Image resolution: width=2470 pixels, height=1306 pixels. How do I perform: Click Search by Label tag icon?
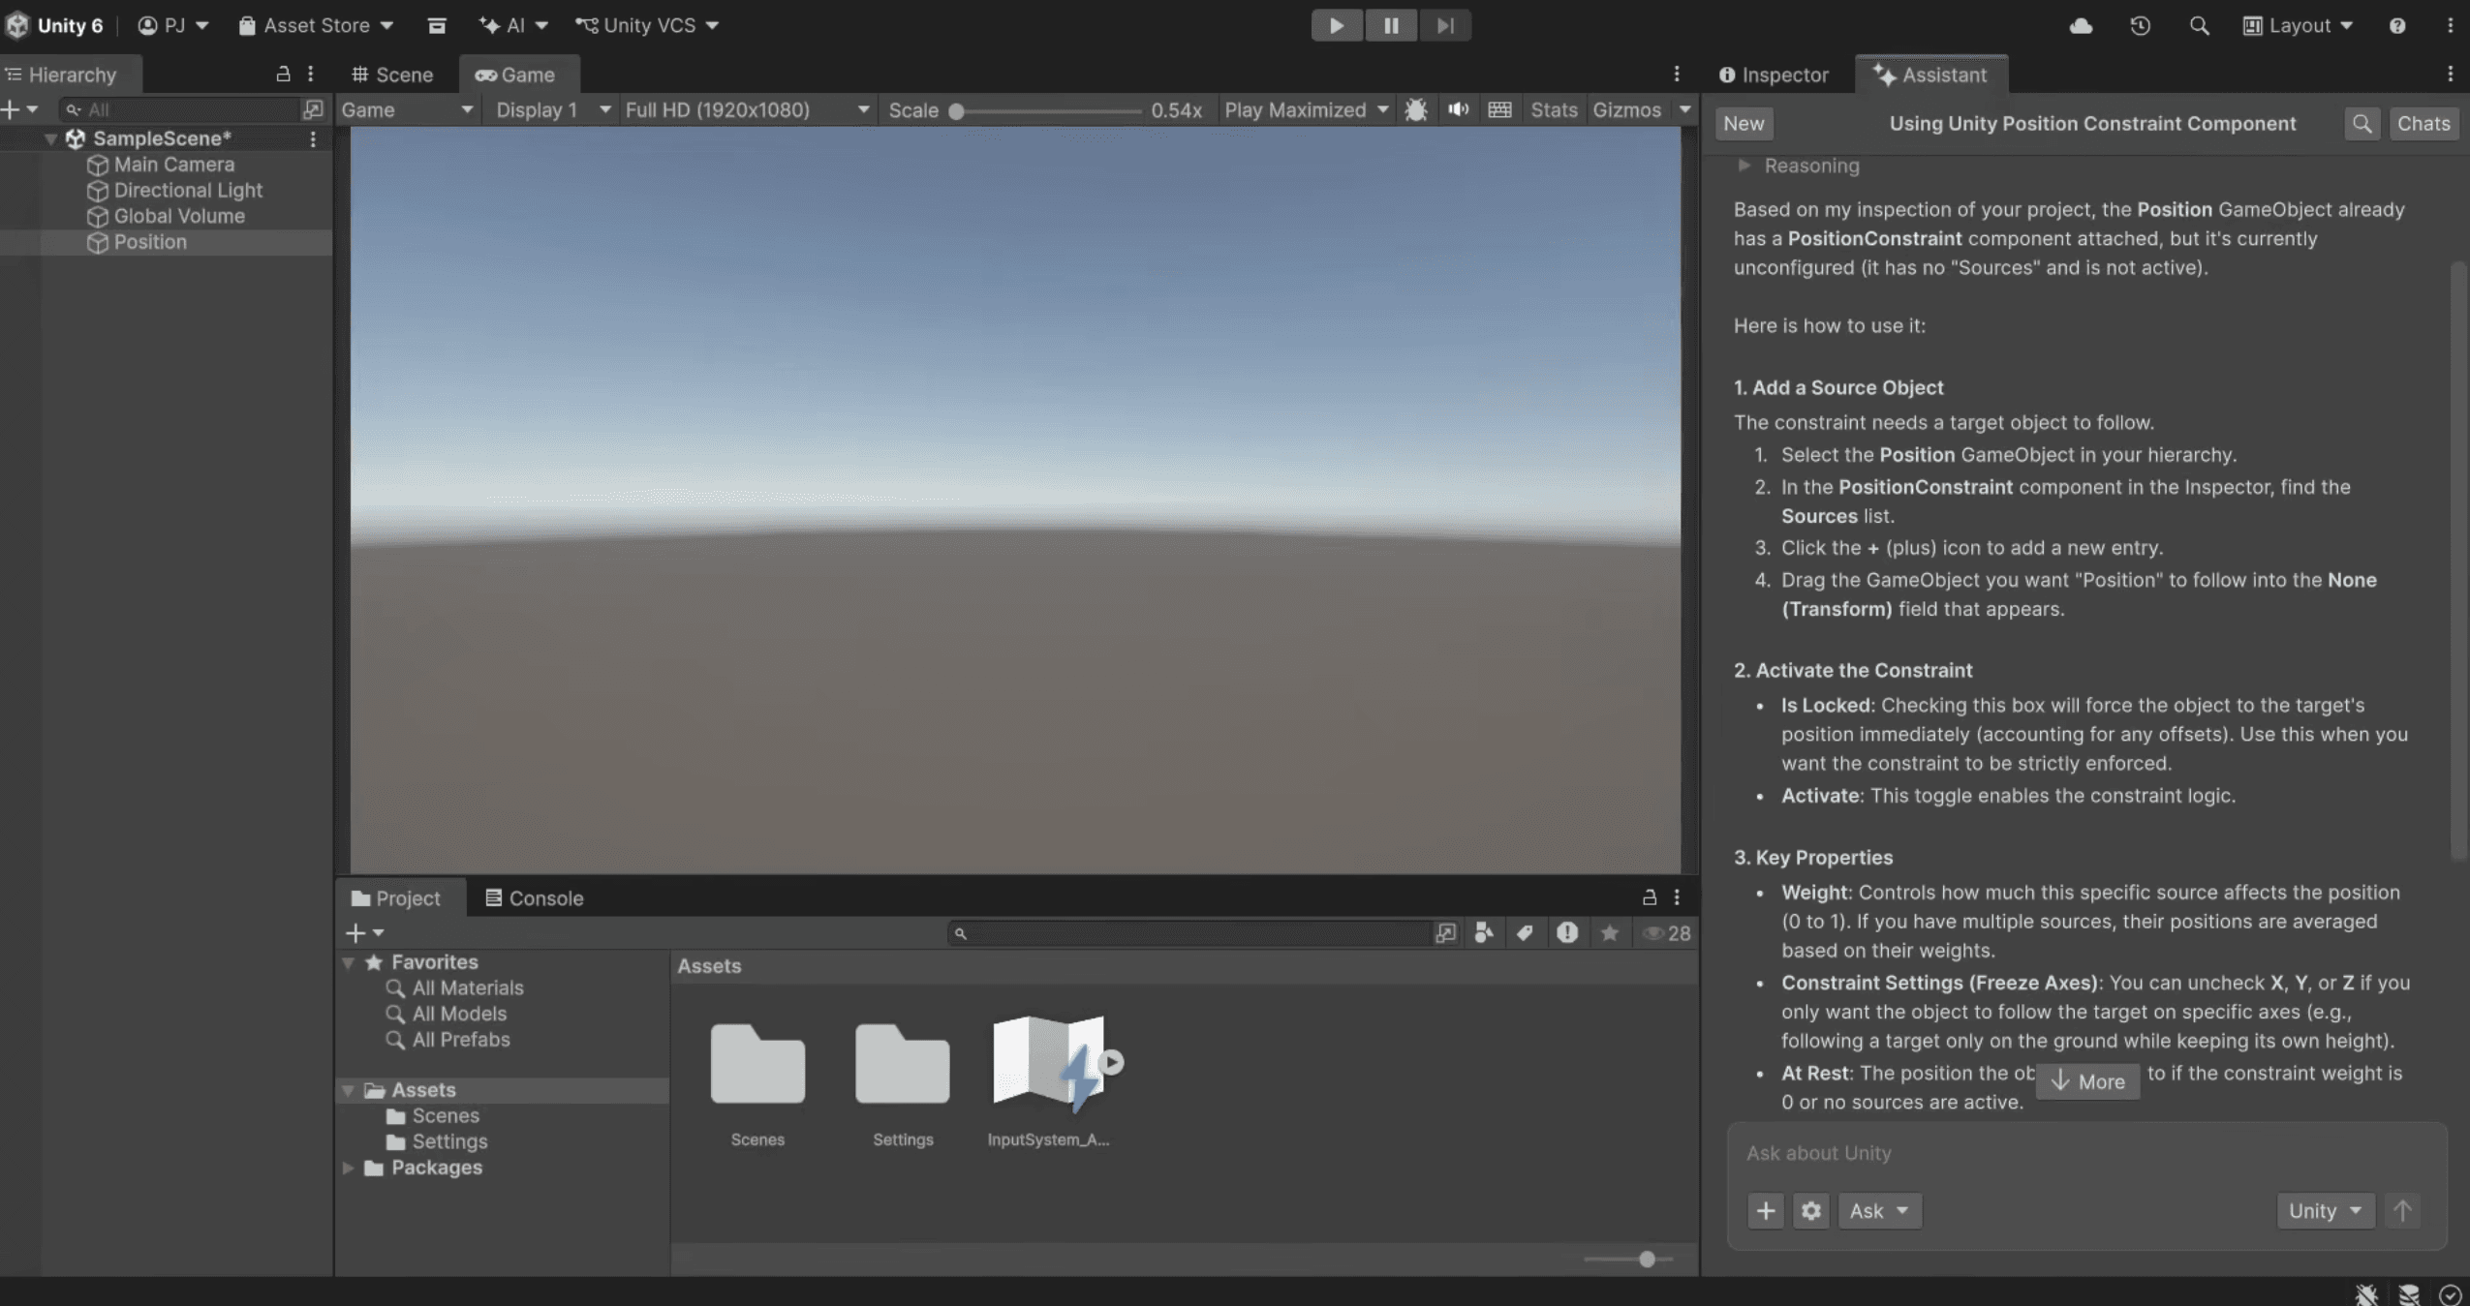[1525, 933]
